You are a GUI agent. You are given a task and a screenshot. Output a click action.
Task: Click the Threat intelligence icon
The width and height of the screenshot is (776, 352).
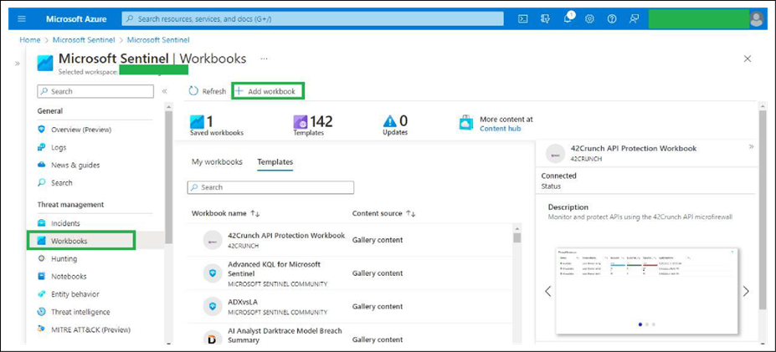click(42, 312)
